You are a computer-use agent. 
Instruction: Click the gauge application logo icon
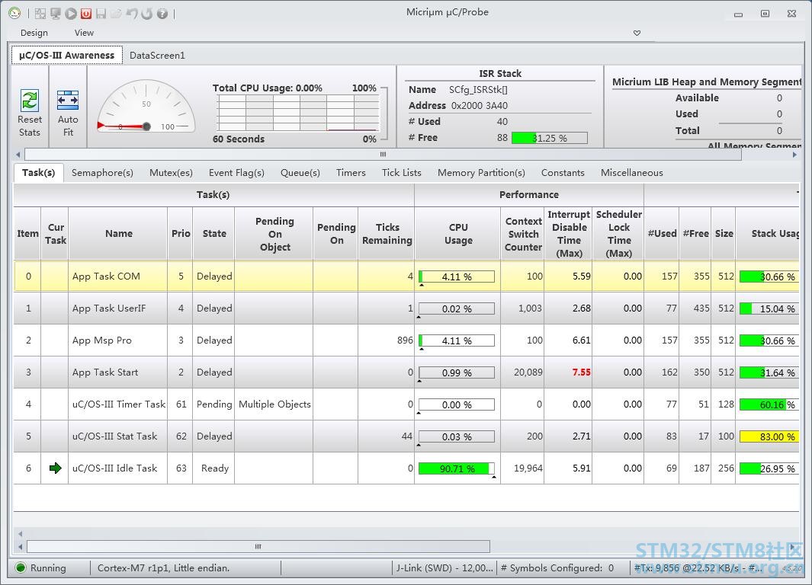click(14, 13)
